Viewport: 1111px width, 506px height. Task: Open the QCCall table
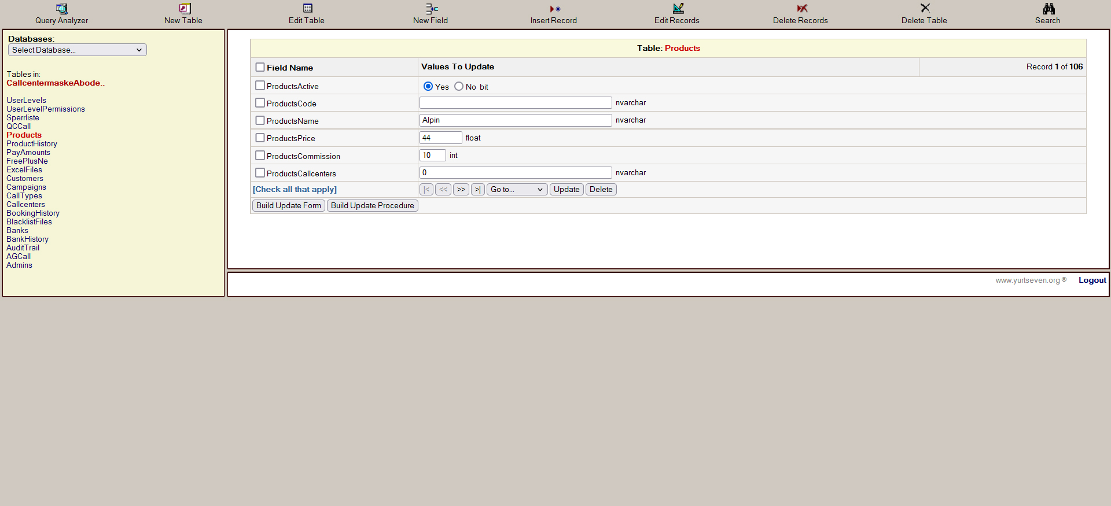(x=19, y=126)
